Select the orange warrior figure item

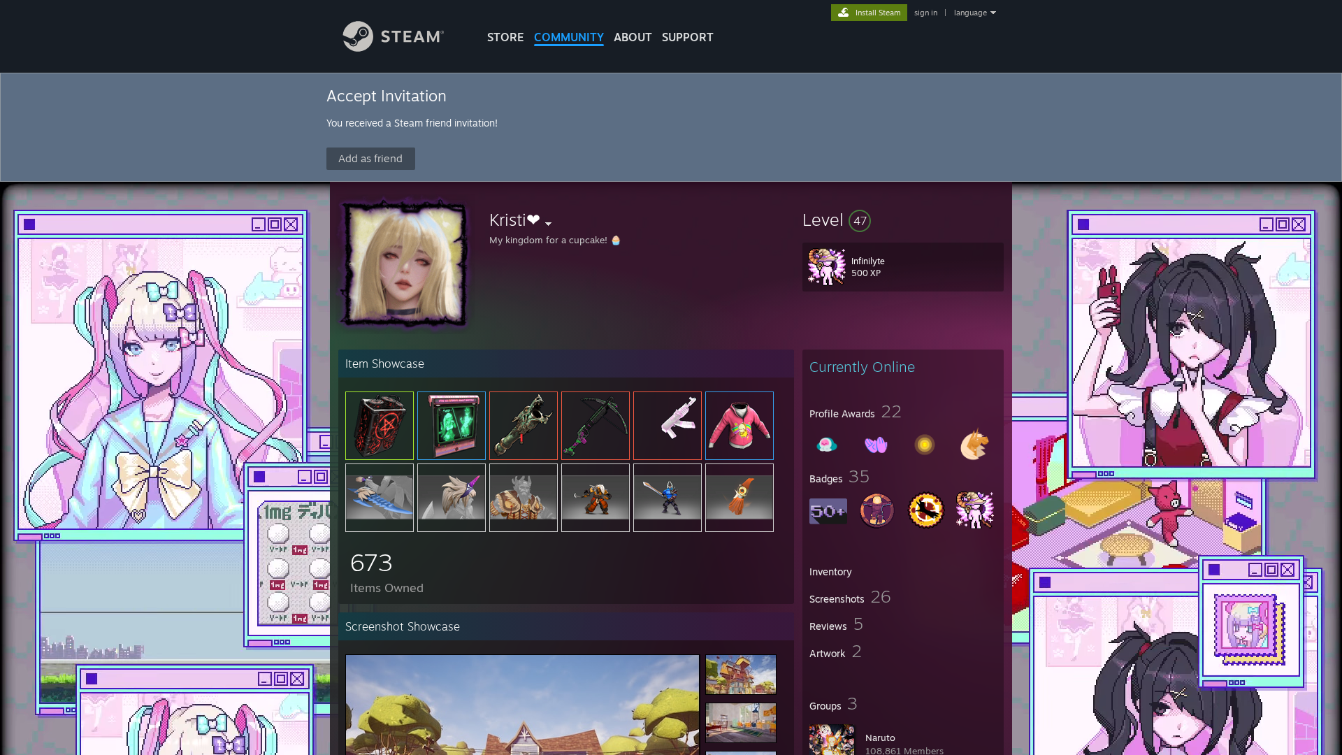pyautogui.click(x=596, y=498)
